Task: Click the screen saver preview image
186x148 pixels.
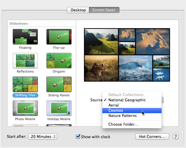Action: click(127, 55)
